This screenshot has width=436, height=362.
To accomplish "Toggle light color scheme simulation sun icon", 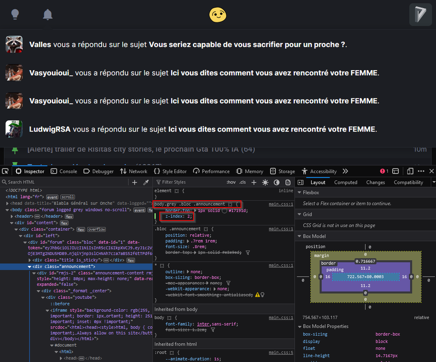I will 265,182.
